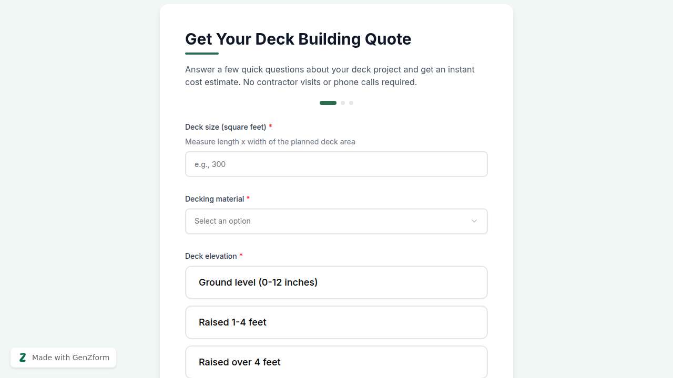Click the active green step indicator
673x378 pixels.
point(328,103)
